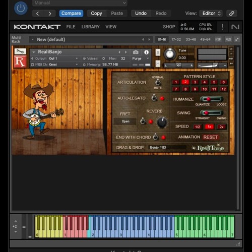Select next multi with right arrow
This screenshot has width=252, height=252.
tap(149, 39)
